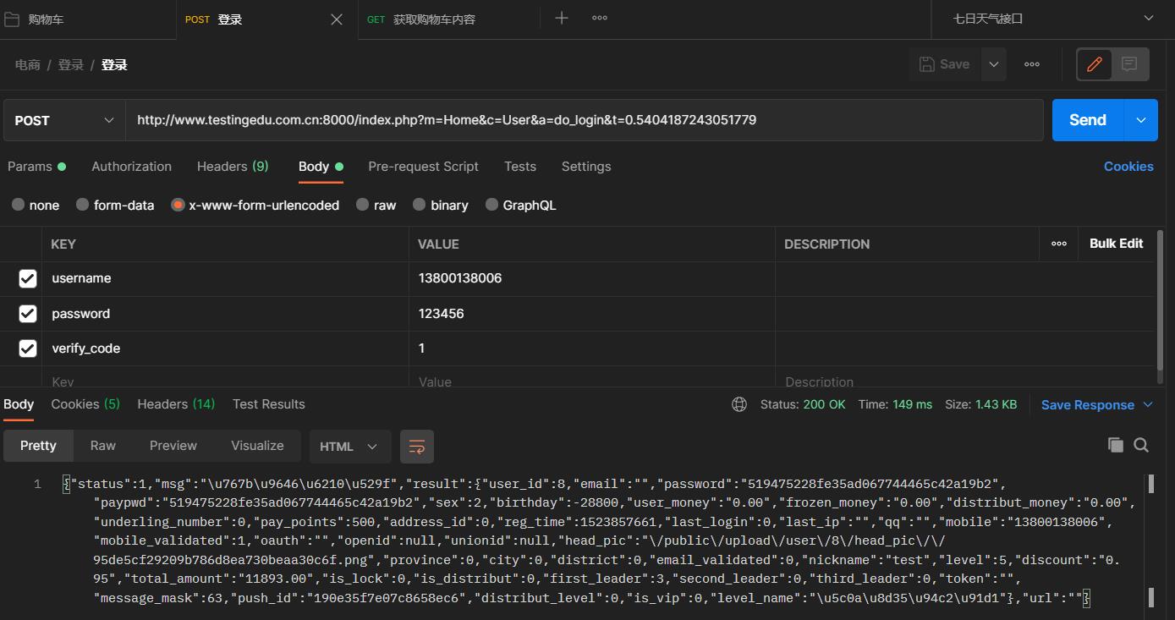The image size is (1175, 620).
Task: Close the POST 登录 request tab
Action: 337,19
